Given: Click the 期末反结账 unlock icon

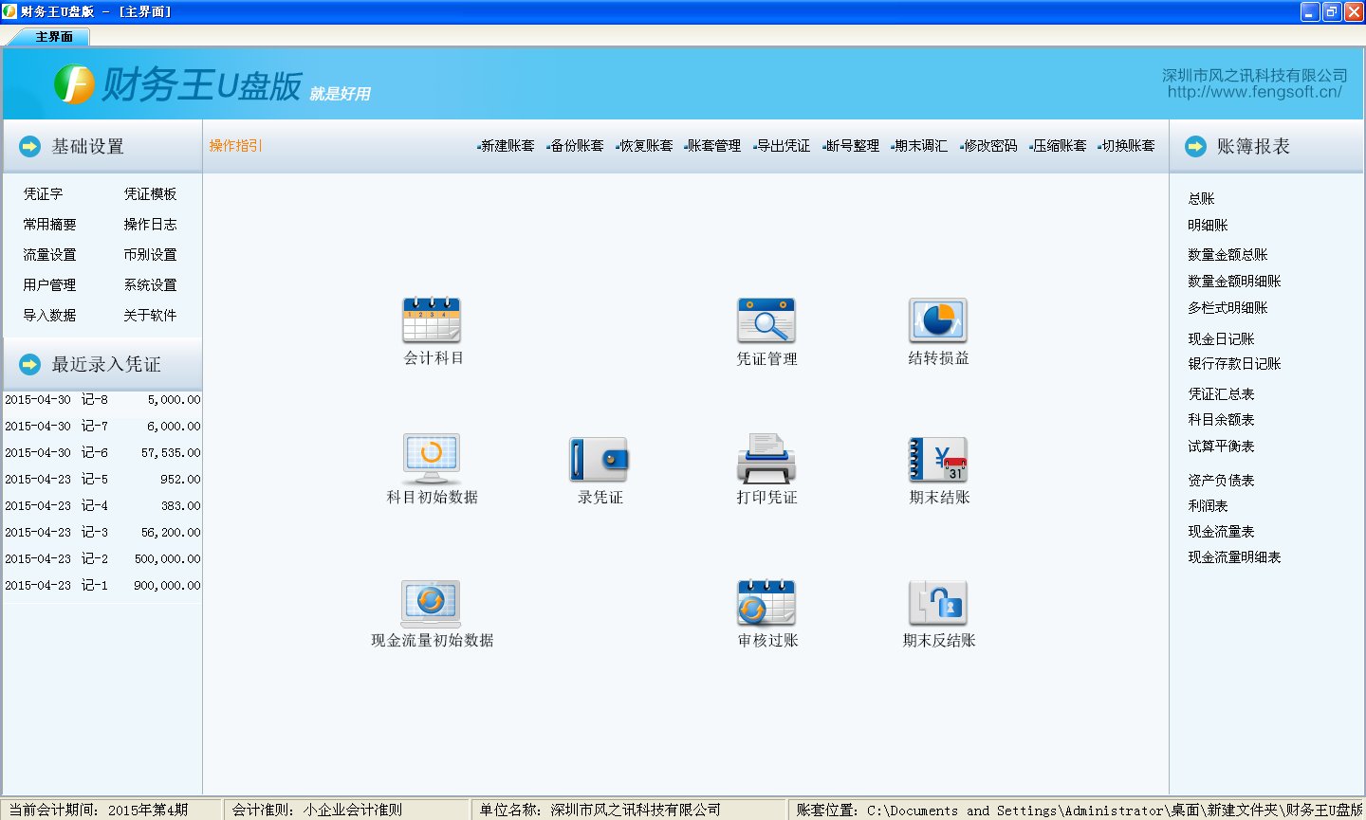Looking at the screenshot, I should 938,603.
